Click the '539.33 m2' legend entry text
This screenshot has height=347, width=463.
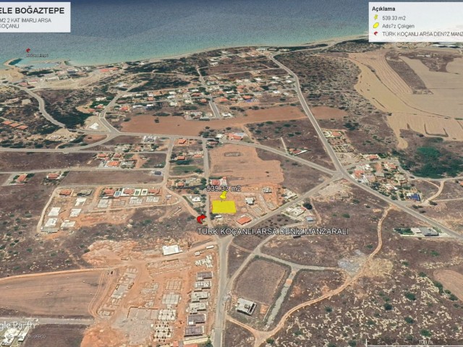394,18
